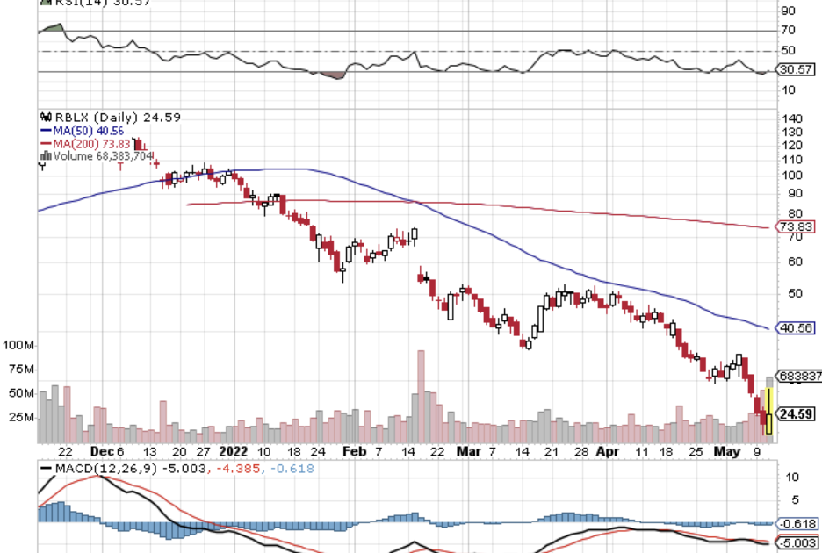Click the blue MA(50) legend line marker
This screenshot has height=553, width=822.
pos(44,130)
